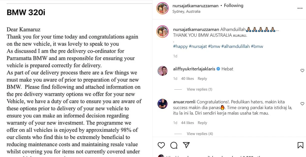This screenshot has width=306, height=157.
Task: Open comments via the speech bubble icon
Action: 174,145
